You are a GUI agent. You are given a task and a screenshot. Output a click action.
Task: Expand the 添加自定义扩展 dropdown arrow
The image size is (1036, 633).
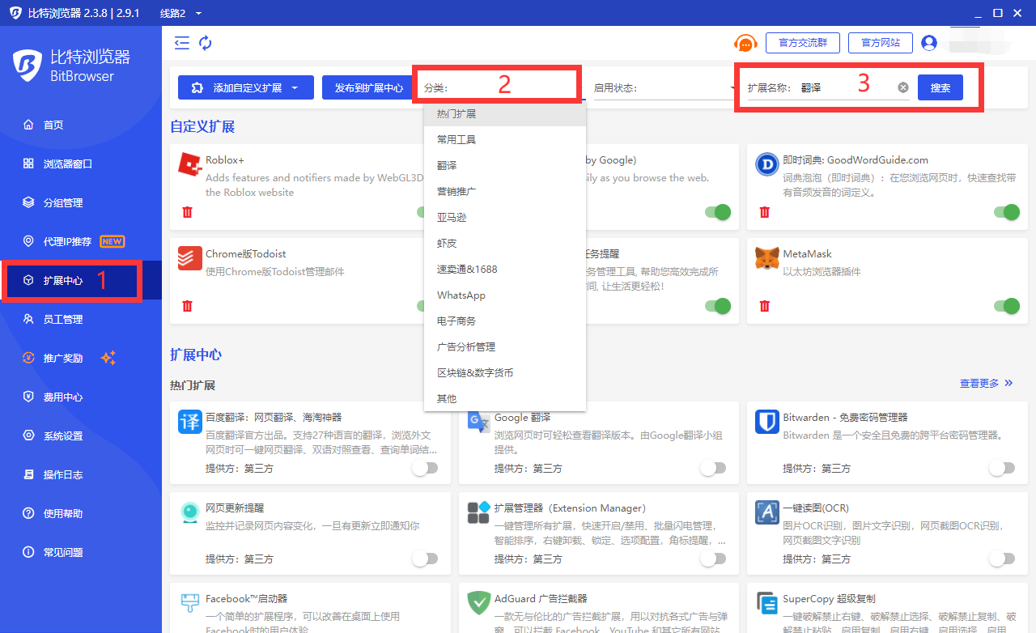point(295,87)
